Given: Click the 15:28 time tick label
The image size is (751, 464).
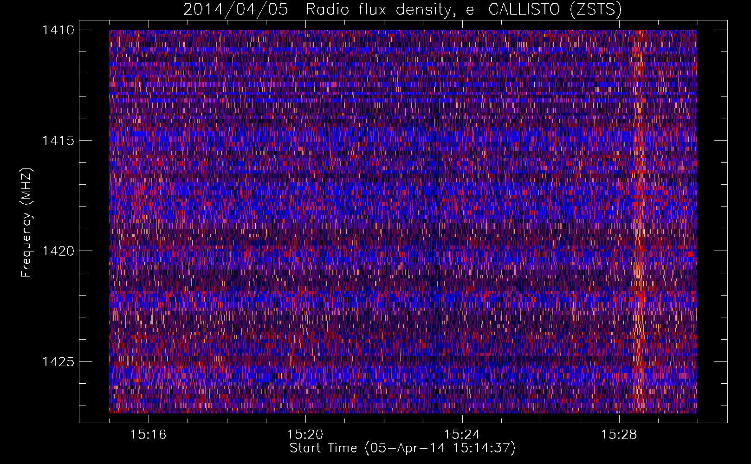Looking at the screenshot, I should 619,434.
